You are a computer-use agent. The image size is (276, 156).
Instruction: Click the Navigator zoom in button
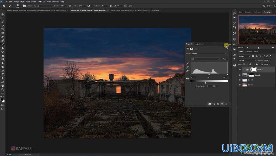[273, 47]
